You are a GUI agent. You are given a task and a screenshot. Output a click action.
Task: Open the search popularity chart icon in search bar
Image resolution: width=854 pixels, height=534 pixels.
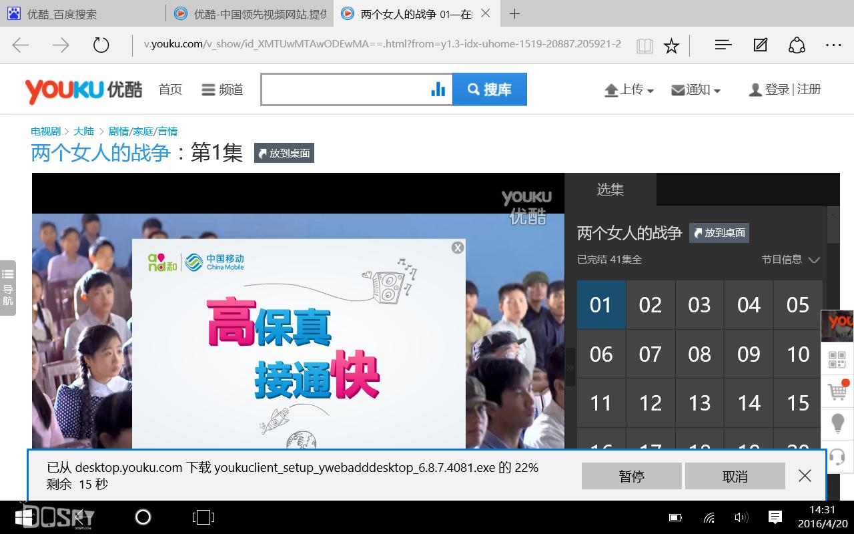(438, 89)
